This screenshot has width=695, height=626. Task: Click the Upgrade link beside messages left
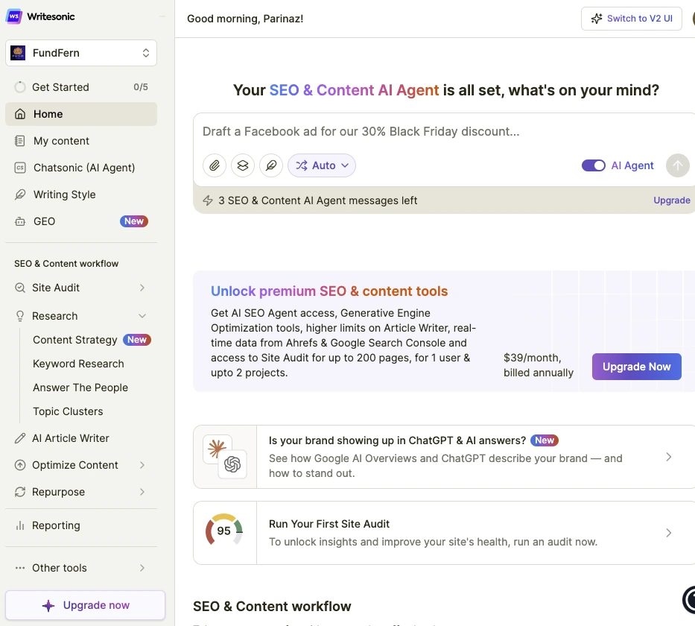coord(671,200)
